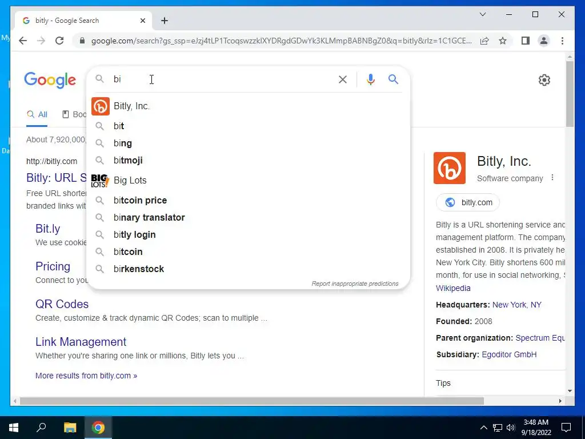The width and height of the screenshot is (585, 439).
Task: Select the Big Lots suggestion
Action: (249, 180)
